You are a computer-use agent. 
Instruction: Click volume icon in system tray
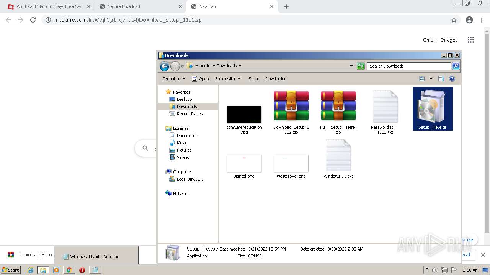click(435, 270)
